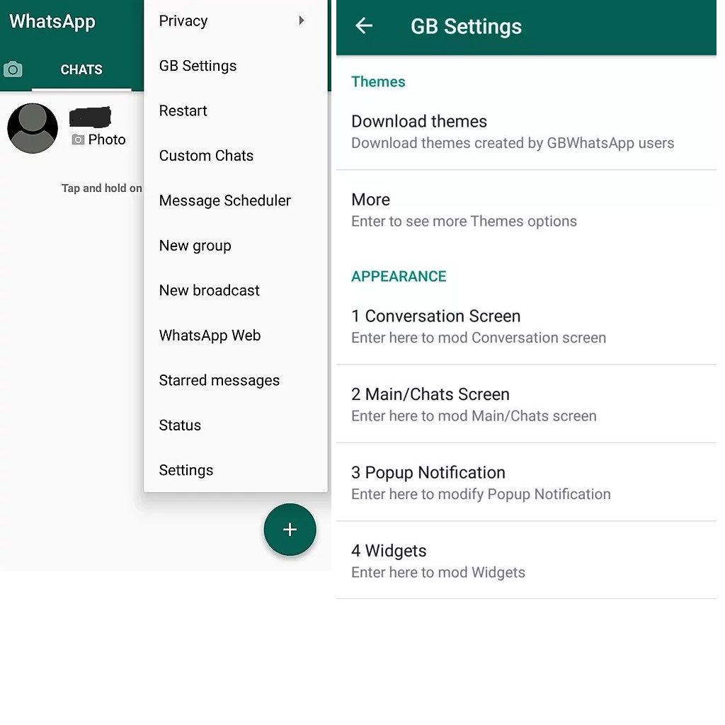Open 2 Main/Chats Screen settings
This screenshot has height=725, width=725.
point(526,404)
